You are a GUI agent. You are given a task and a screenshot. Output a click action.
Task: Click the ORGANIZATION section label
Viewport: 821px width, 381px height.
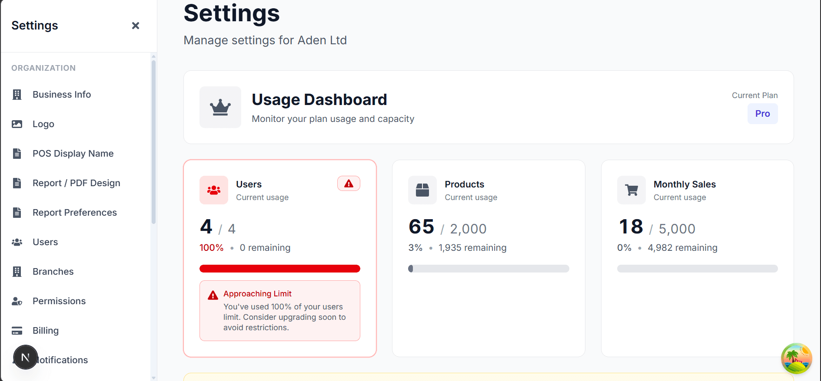(x=43, y=68)
